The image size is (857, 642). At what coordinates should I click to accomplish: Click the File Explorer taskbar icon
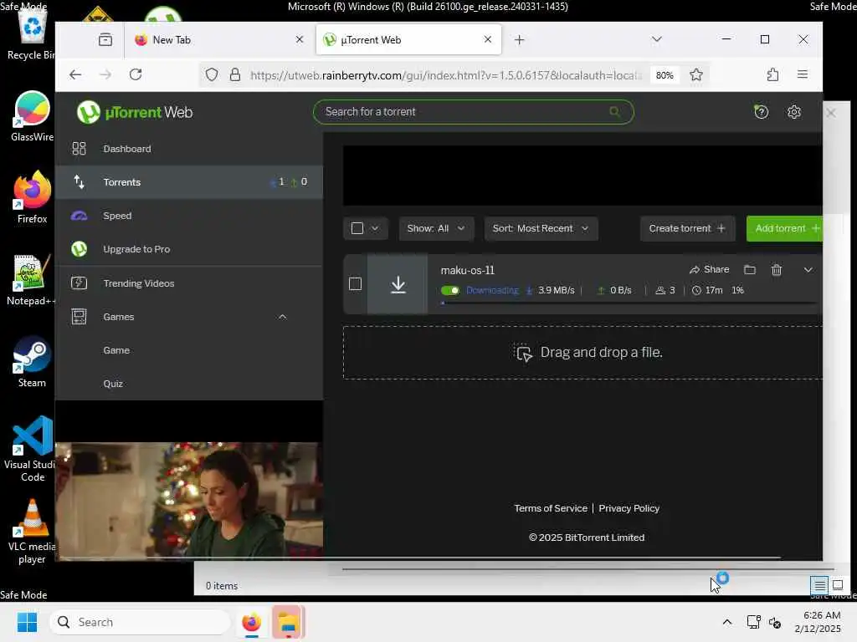tap(288, 622)
